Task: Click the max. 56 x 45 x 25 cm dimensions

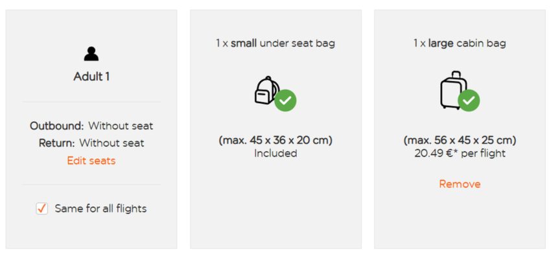Action: [460, 140]
